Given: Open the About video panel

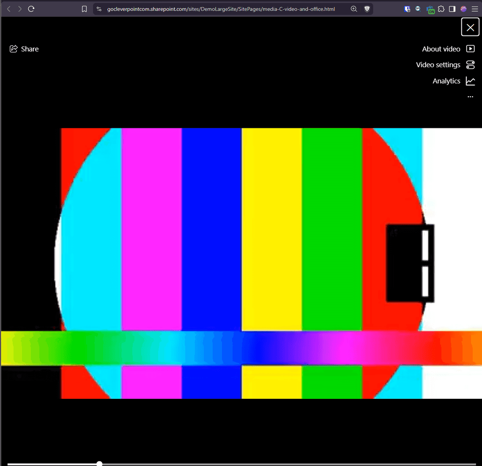Looking at the screenshot, I should coord(448,49).
